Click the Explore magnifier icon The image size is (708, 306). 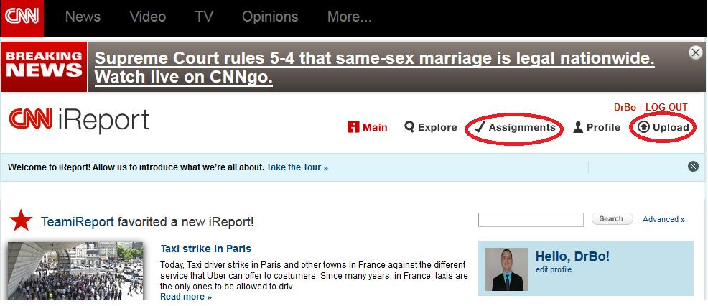tap(409, 127)
